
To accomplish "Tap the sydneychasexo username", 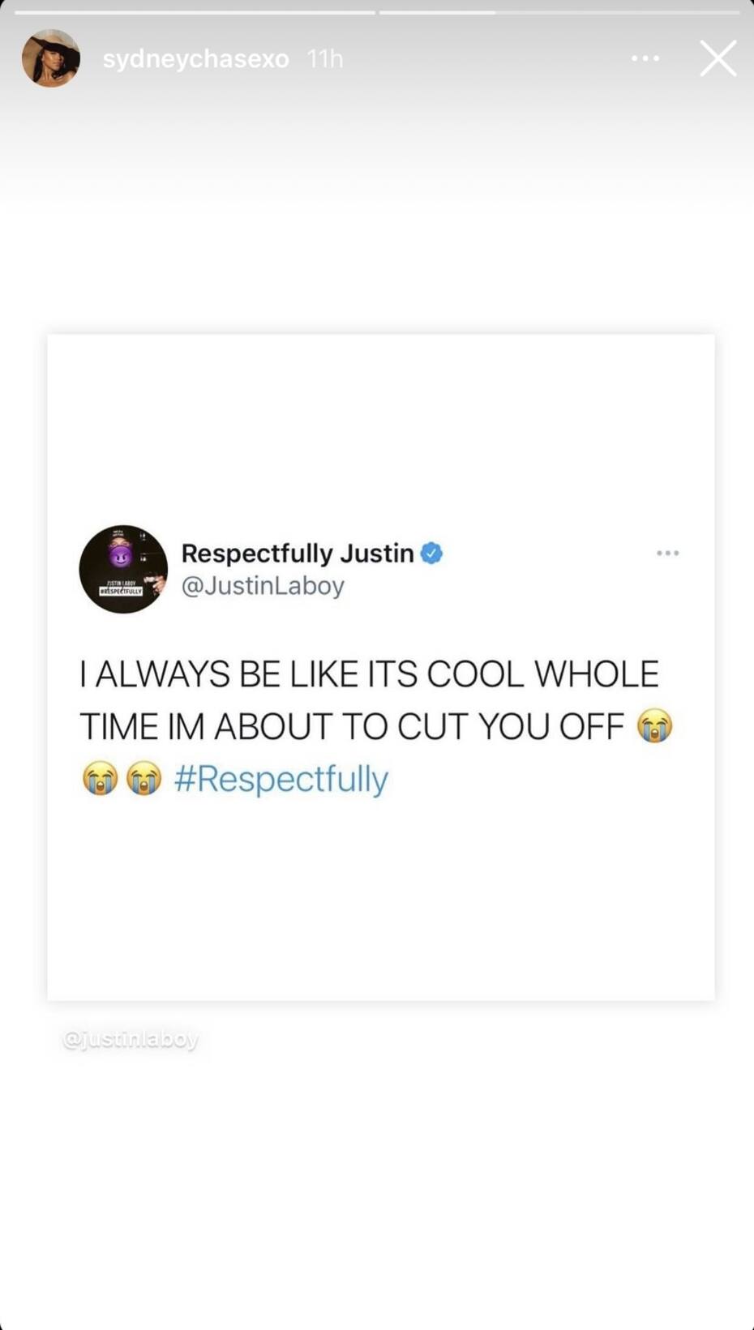I will coord(195,59).
